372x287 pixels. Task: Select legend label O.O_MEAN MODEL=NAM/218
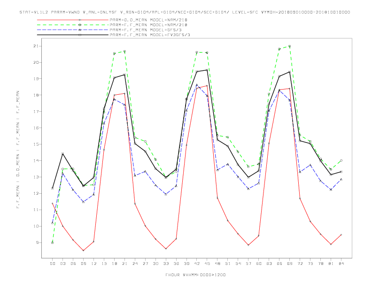click(x=148, y=20)
